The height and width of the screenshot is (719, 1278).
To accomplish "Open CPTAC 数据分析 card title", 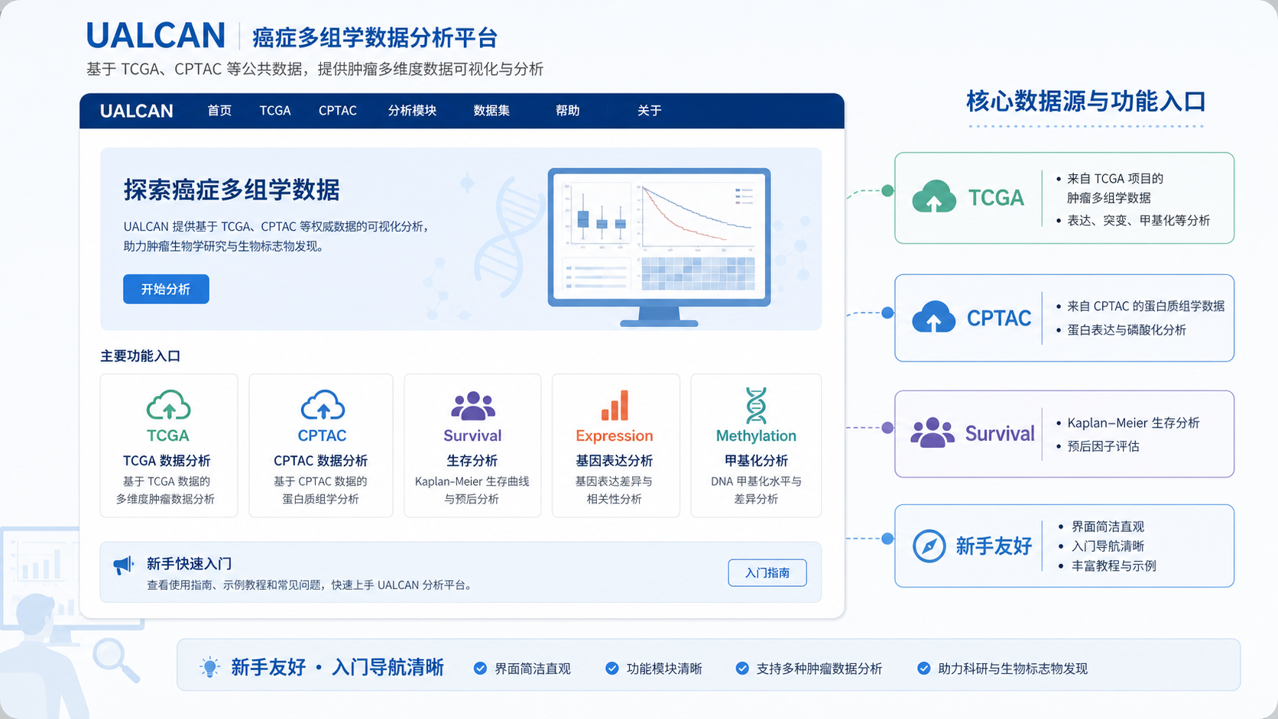I will (321, 461).
